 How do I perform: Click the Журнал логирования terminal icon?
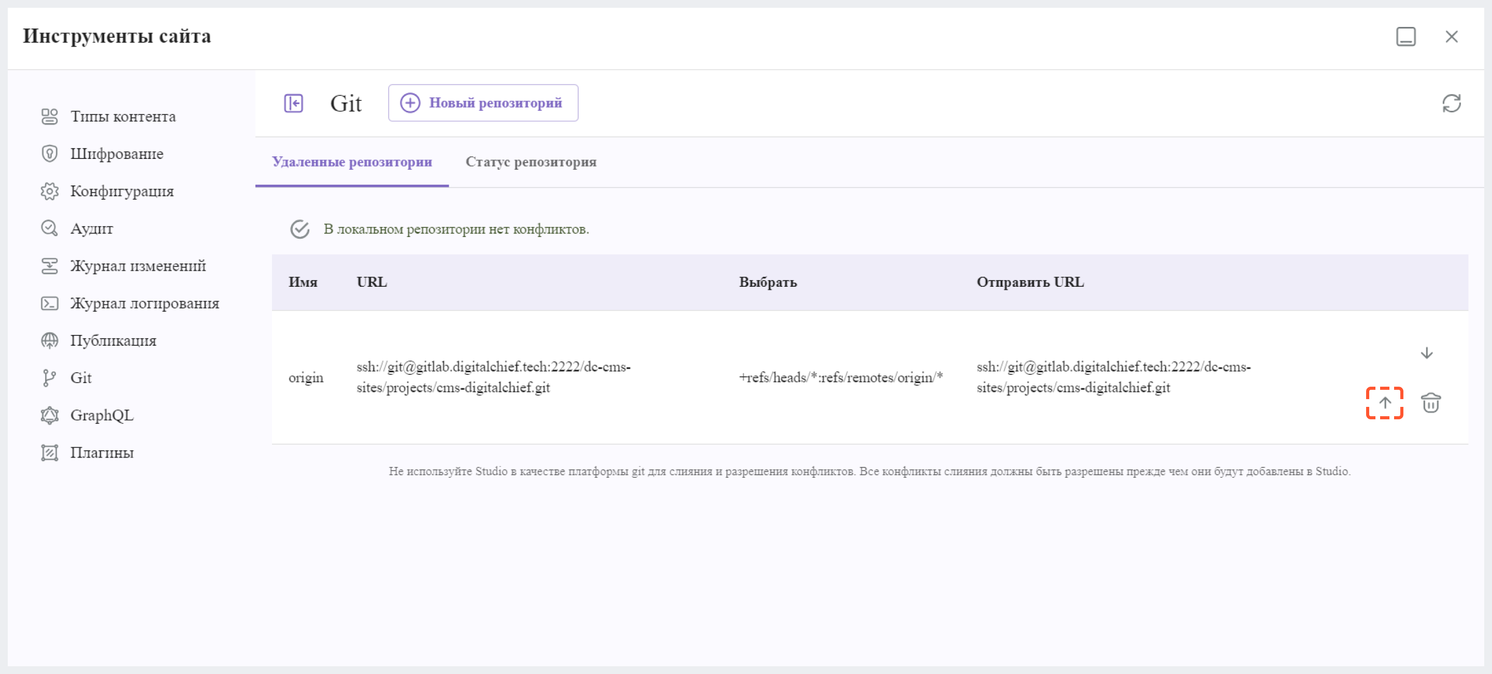coord(50,303)
